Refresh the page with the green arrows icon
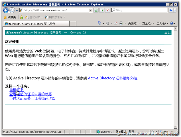This screenshot has height=137, width=181. click(x=102, y=10)
